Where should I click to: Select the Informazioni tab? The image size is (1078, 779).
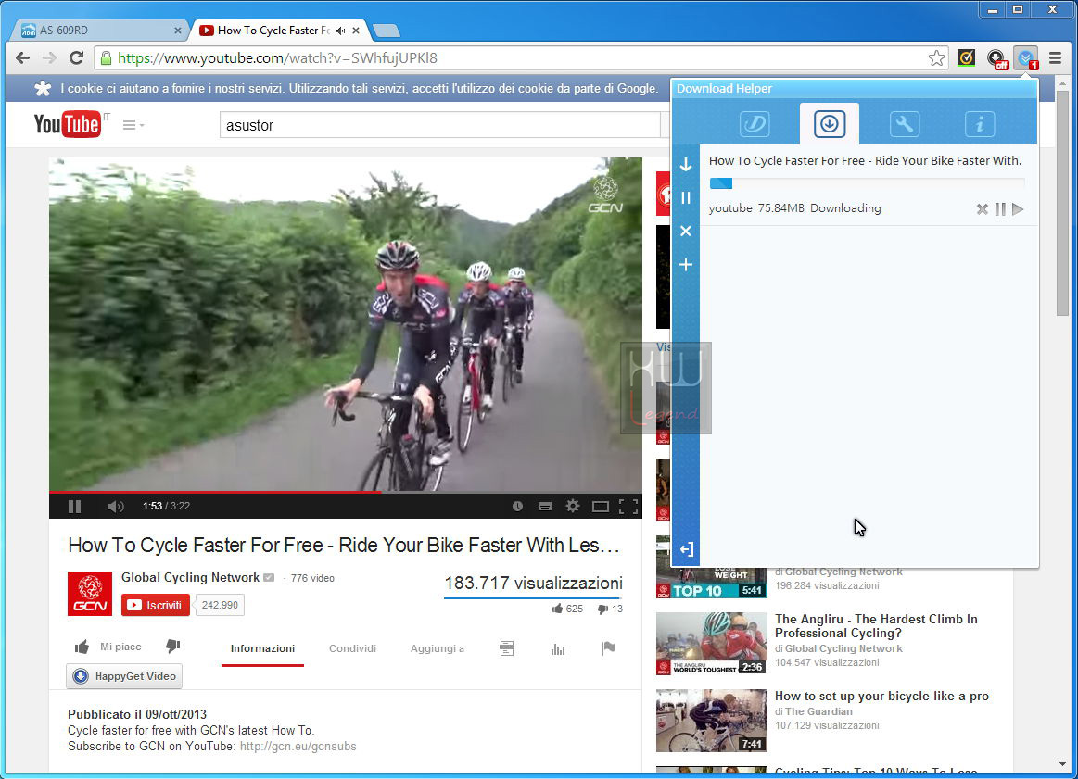pos(262,648)
